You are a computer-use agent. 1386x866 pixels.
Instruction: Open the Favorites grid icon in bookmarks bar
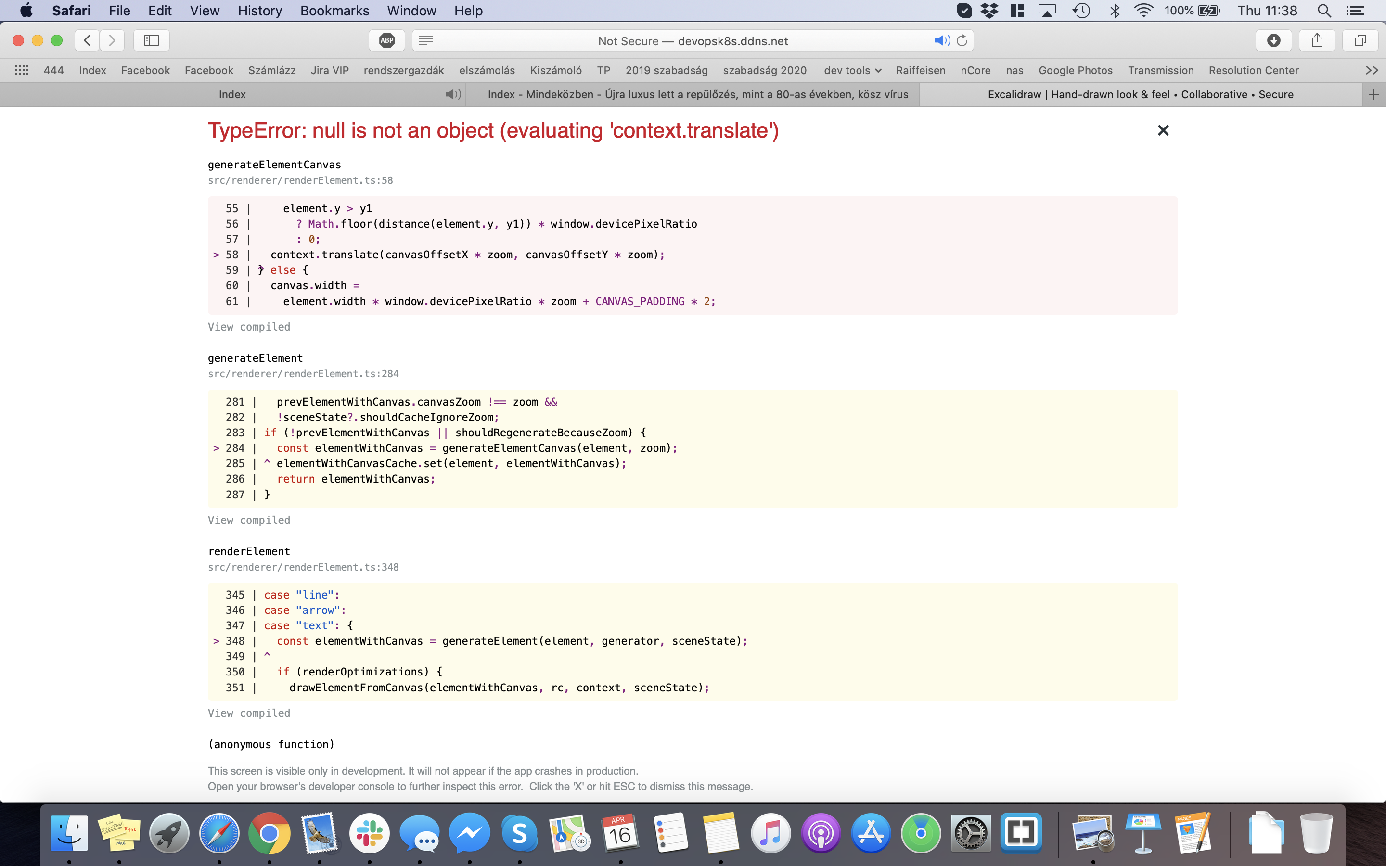coord(22,70)
